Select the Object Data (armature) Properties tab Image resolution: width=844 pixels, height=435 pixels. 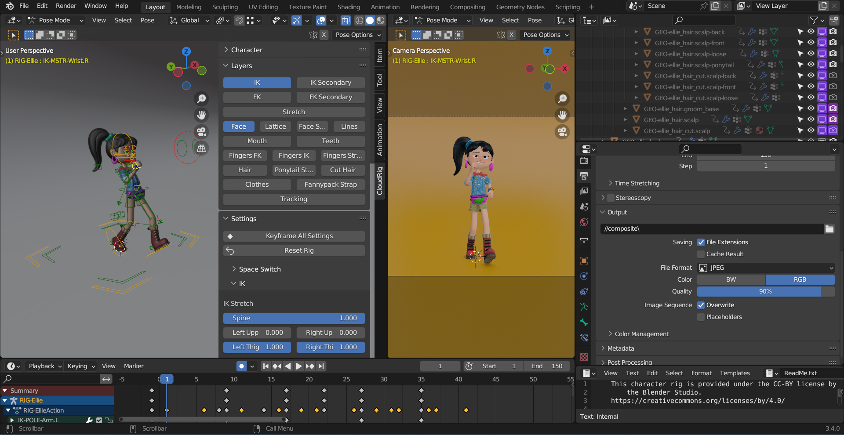pos(584,307)
